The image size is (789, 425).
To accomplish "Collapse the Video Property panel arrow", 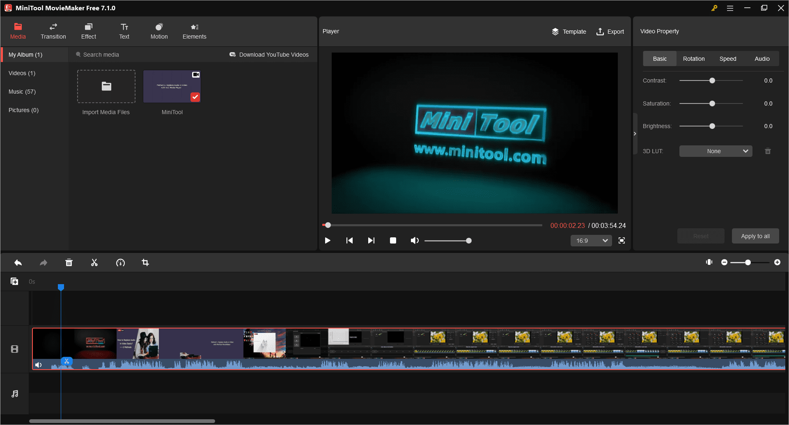I will click(635, 134).
